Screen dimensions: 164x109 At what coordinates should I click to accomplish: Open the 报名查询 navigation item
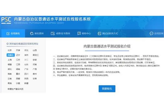tap(37, 34)
